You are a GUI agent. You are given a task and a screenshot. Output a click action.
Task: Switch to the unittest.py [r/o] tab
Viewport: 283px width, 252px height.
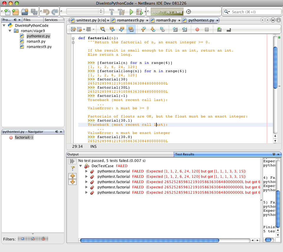[91, 20]
